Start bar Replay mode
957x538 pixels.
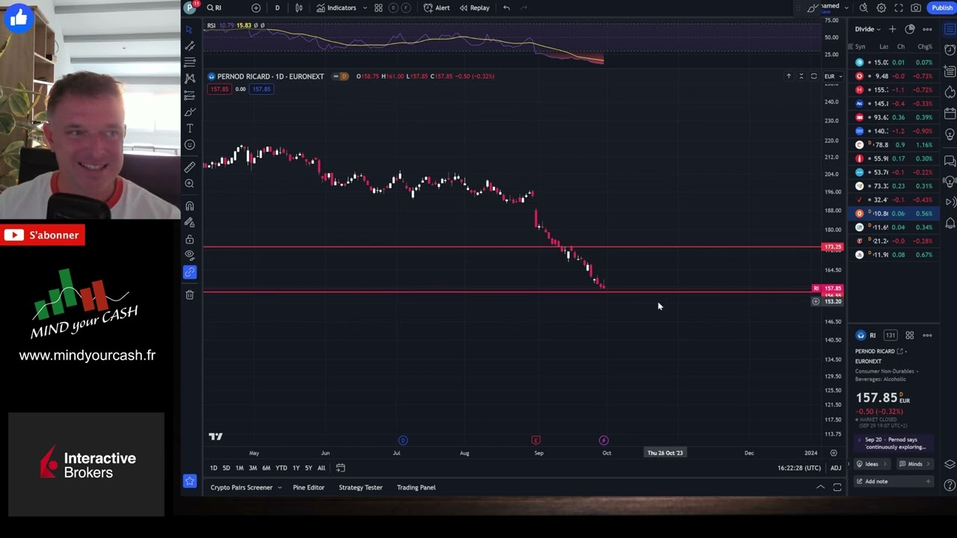tap(475, 7)
